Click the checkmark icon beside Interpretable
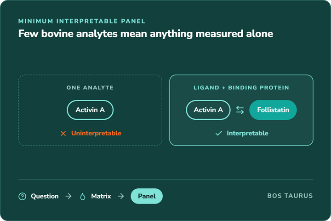The height and width of the screenshot is (221, 331). tap(218, 133)
